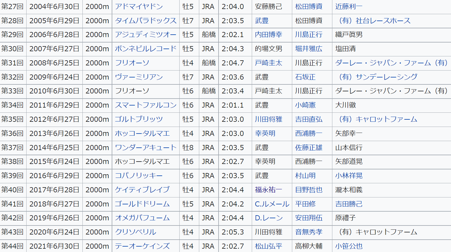The image size is (451, 252).
Task: Open the owner 吉田勝己 link
Action: click(349, 204)
